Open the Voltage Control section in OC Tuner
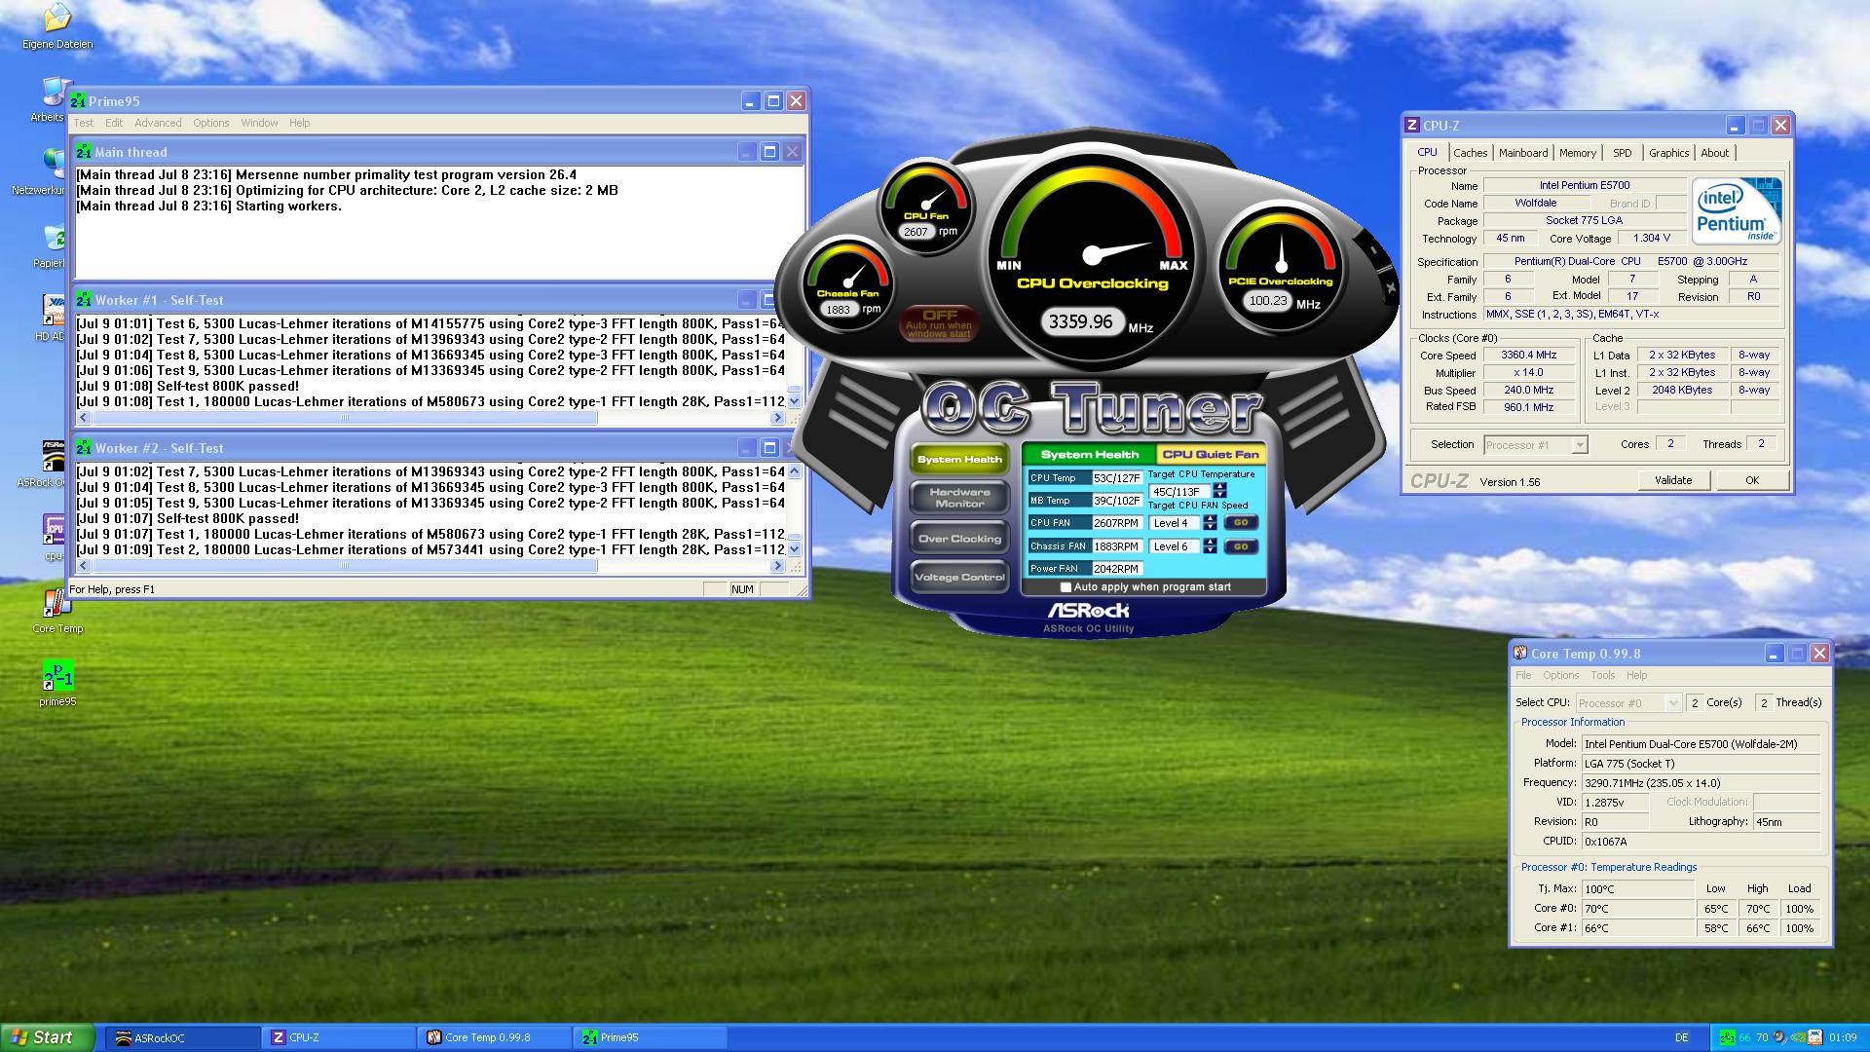This screenshot has height=1052, width=1870. [959, 578]
